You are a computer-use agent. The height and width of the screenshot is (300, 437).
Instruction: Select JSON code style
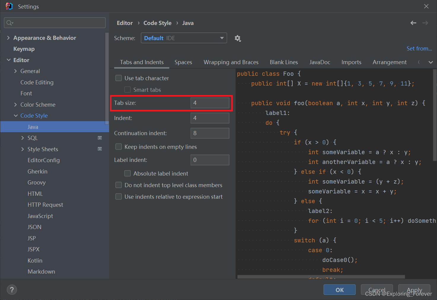tap(34, 227)
